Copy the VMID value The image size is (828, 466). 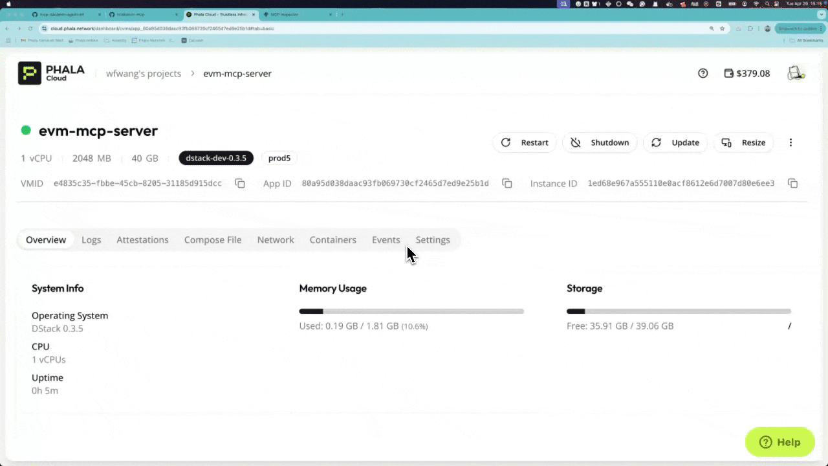click(x=240, y=184)
